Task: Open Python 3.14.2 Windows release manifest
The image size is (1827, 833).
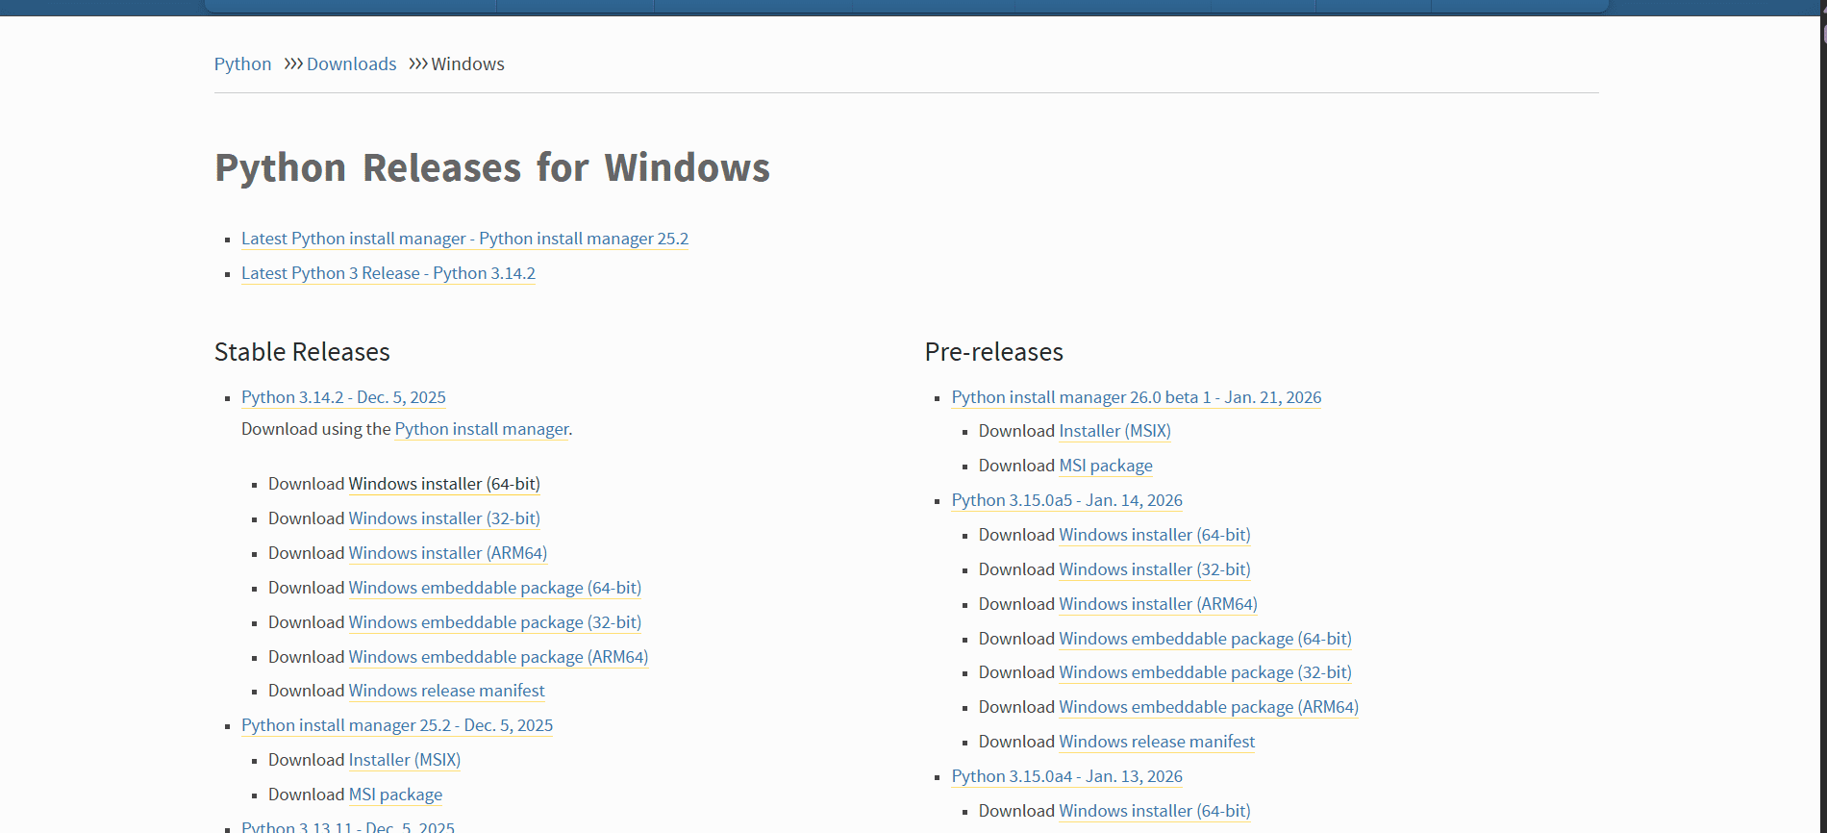Action: coord(446,691)
